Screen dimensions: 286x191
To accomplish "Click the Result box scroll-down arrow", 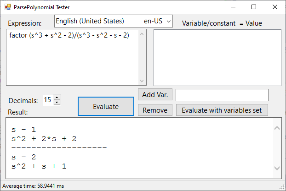I will (x=277, y=168).
